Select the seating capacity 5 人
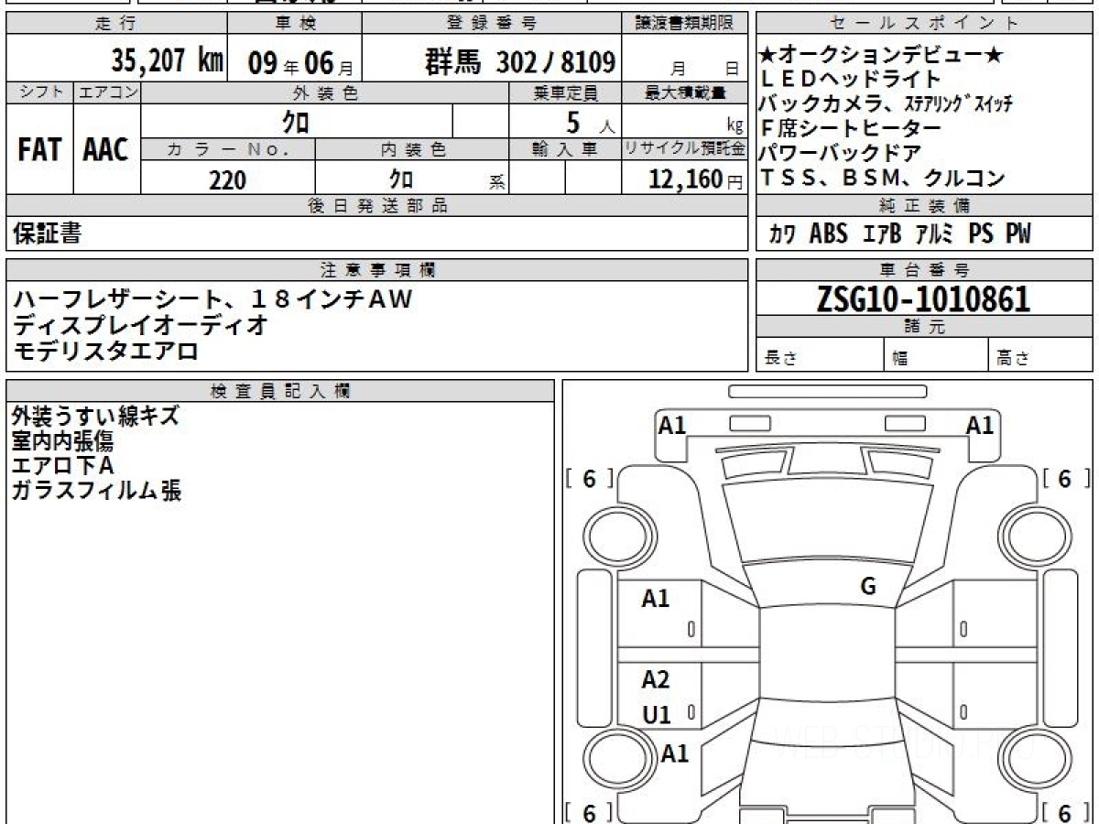The width and height of the screenshot is (1099, 824). pyautogui.click(x=592, y=123)
